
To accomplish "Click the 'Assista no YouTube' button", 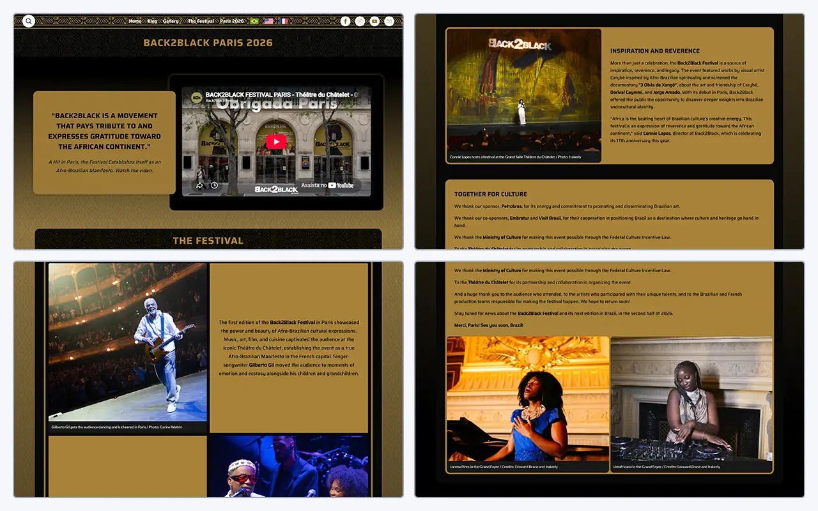I will [327, 185].
